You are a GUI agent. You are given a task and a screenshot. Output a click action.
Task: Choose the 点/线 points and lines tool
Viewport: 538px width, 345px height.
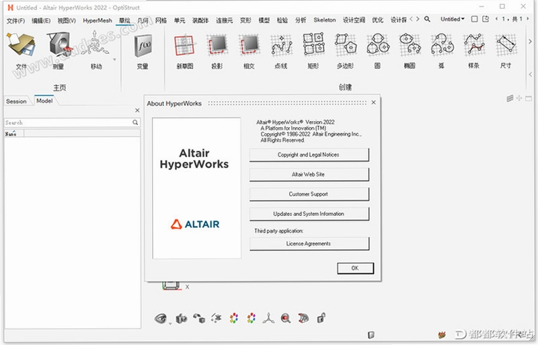point(281,51)
